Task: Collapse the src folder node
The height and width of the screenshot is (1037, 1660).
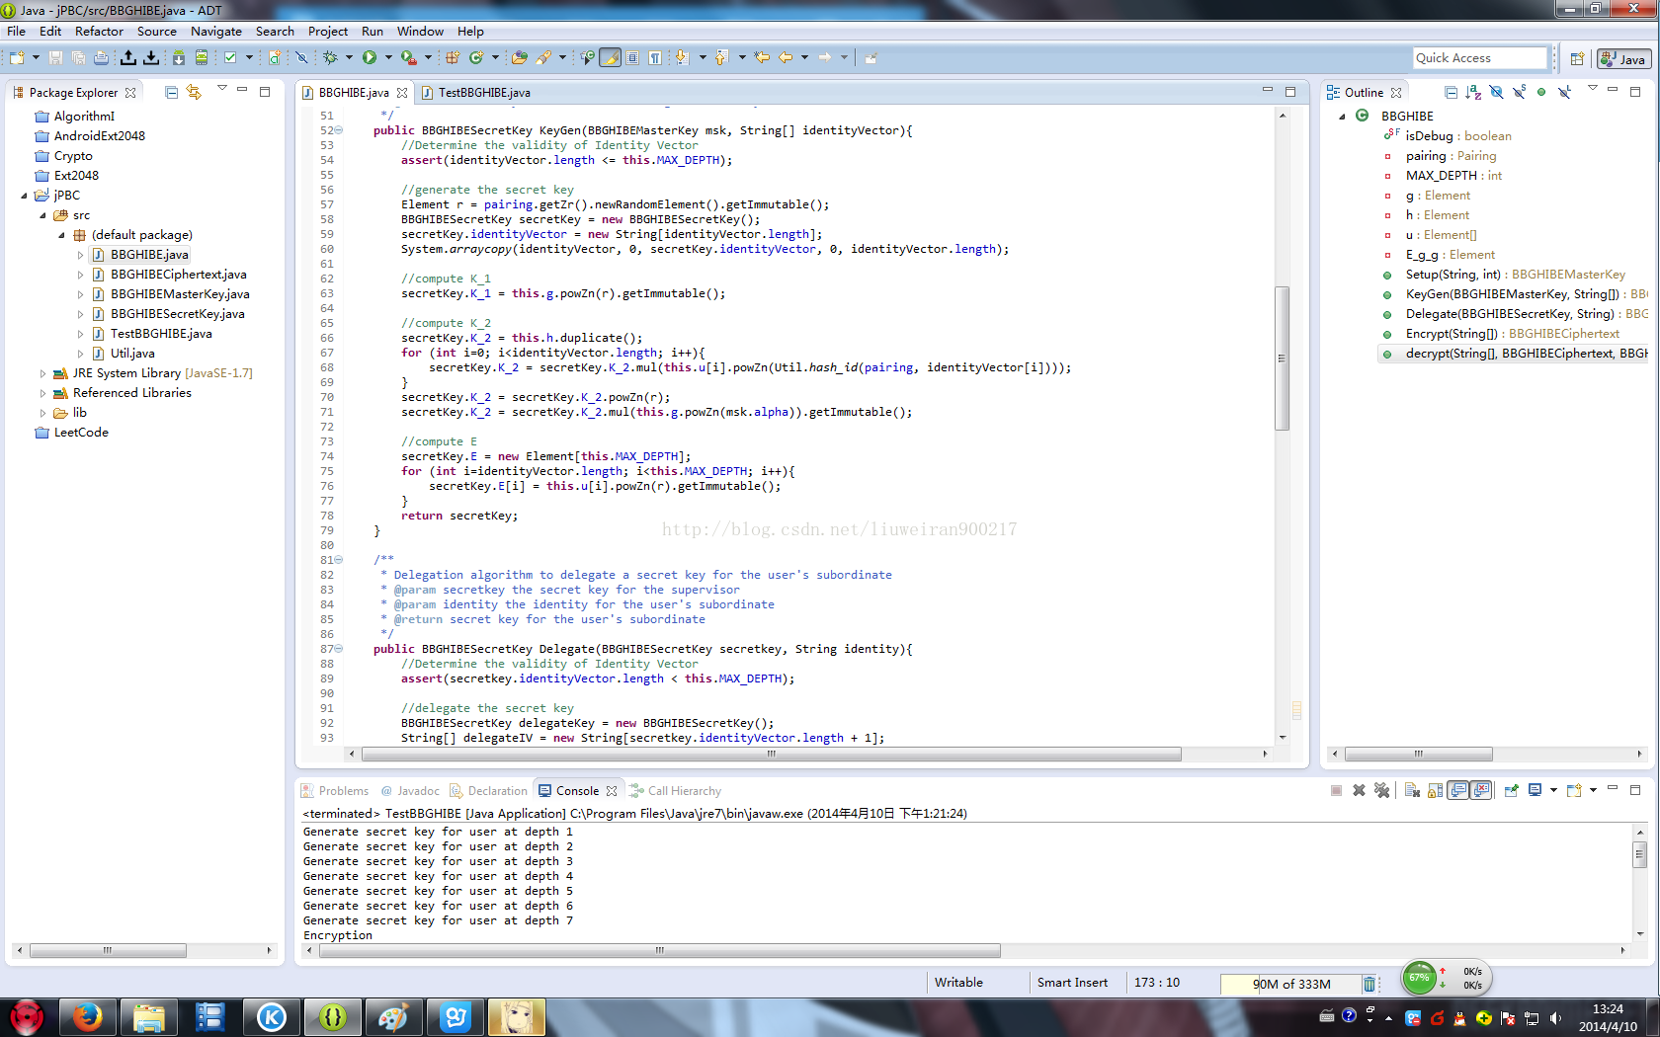Action: point(43,215)
